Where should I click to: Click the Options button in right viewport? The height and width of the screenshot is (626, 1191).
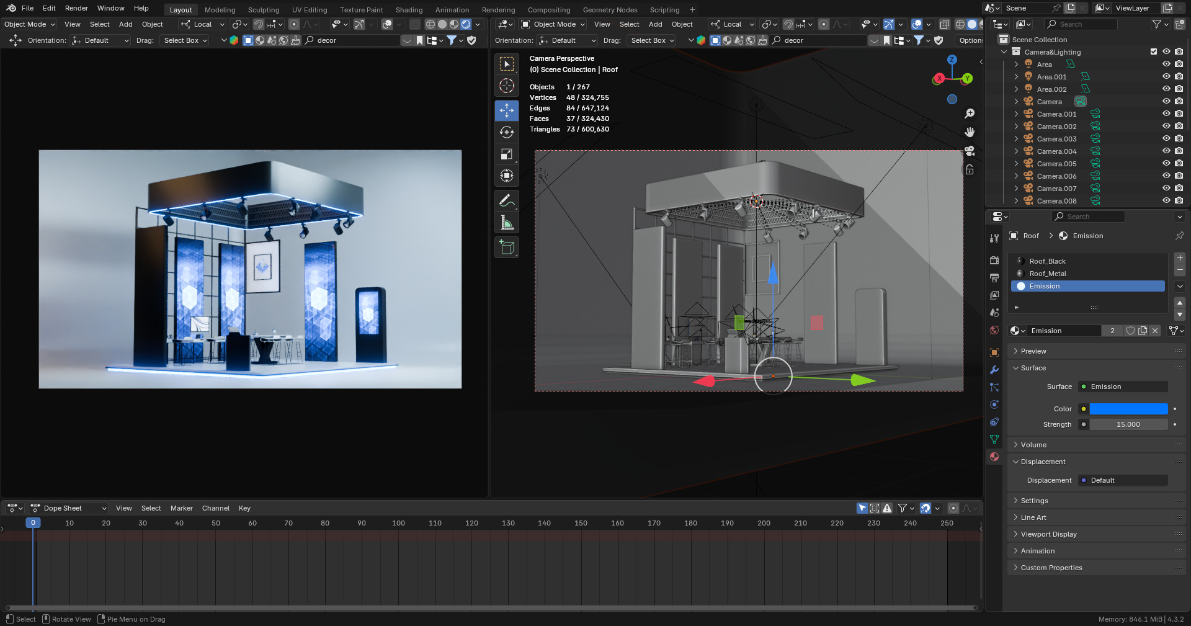pos(971,40)
